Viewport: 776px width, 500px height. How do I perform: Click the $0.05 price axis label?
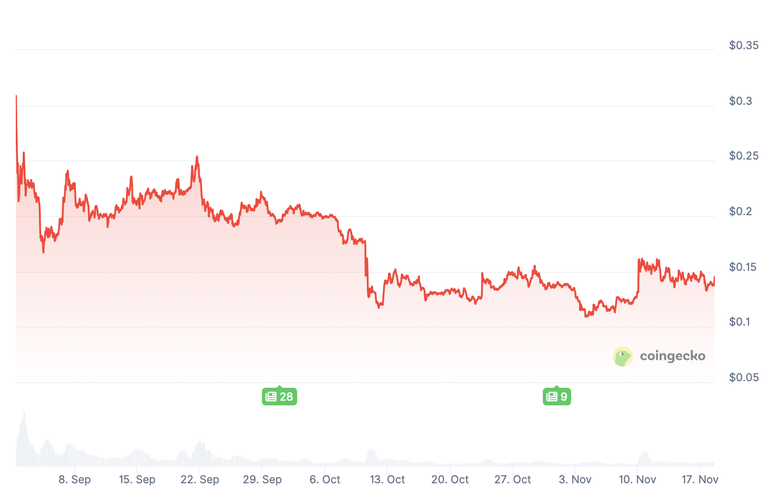[x=744, y=378]
